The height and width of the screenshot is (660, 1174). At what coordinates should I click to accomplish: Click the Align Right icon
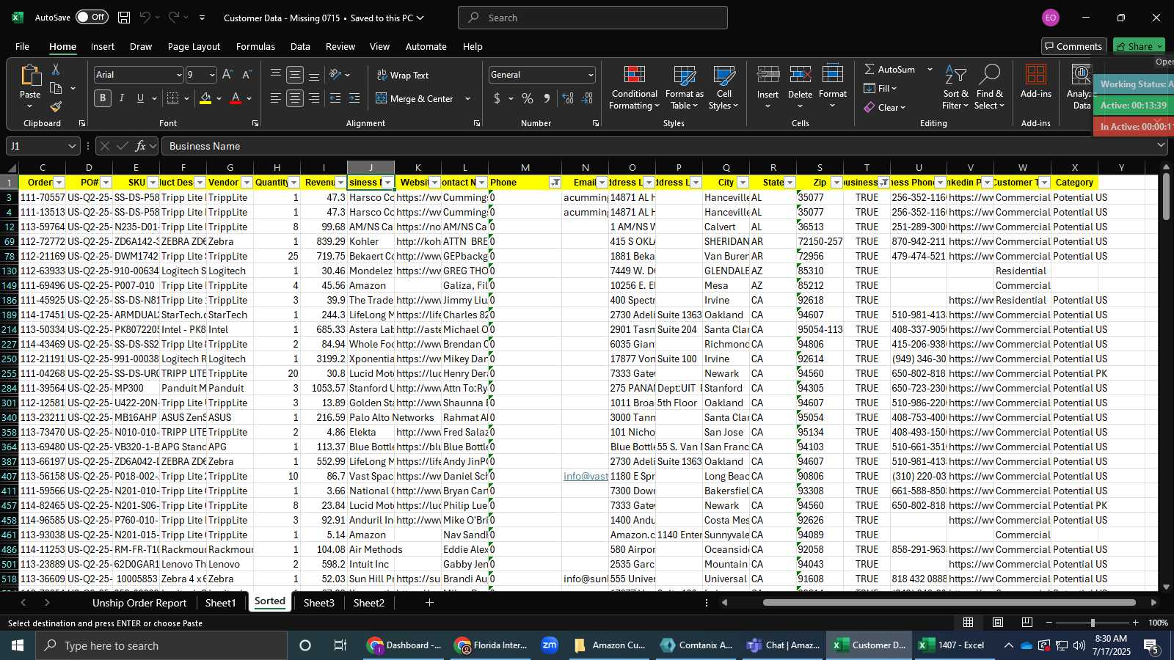314,98
